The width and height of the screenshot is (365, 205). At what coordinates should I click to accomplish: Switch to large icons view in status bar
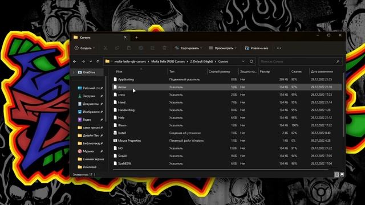click(342, 175)
